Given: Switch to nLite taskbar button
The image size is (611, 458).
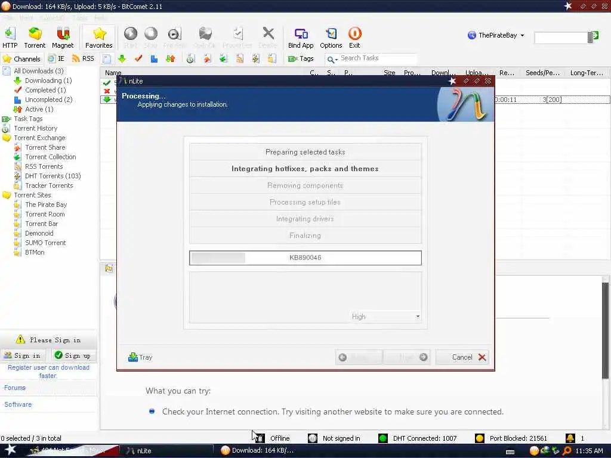Looking at the screenshot, I should (166, 451).
